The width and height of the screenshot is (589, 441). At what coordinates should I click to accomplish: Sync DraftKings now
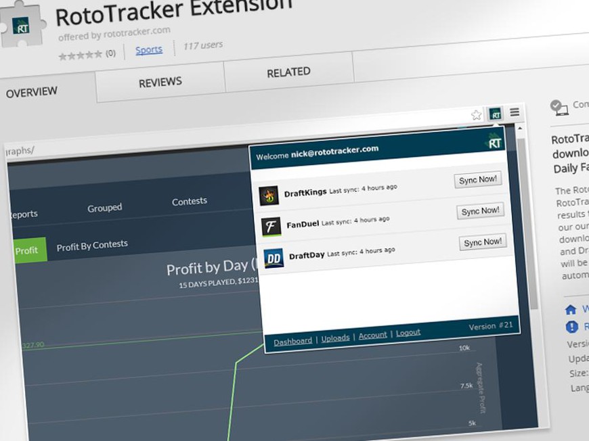478,180
